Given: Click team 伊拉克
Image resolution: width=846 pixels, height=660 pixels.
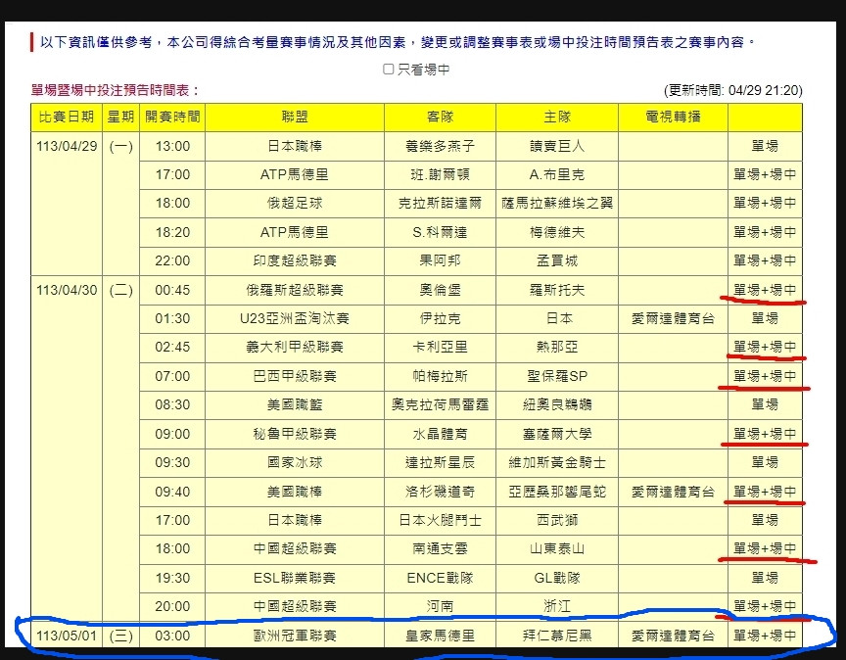Looking at the screenshot, I should click(x=441, y=319).
